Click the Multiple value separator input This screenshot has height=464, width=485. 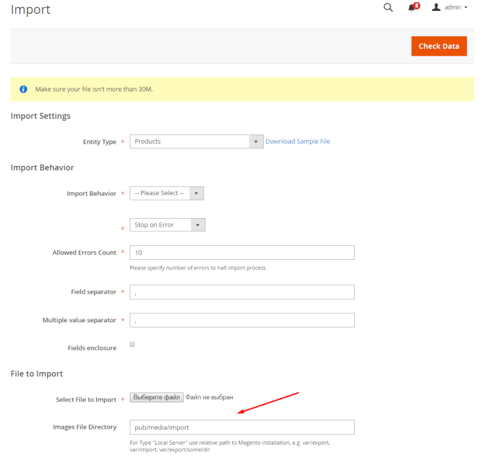coord(242,320)
